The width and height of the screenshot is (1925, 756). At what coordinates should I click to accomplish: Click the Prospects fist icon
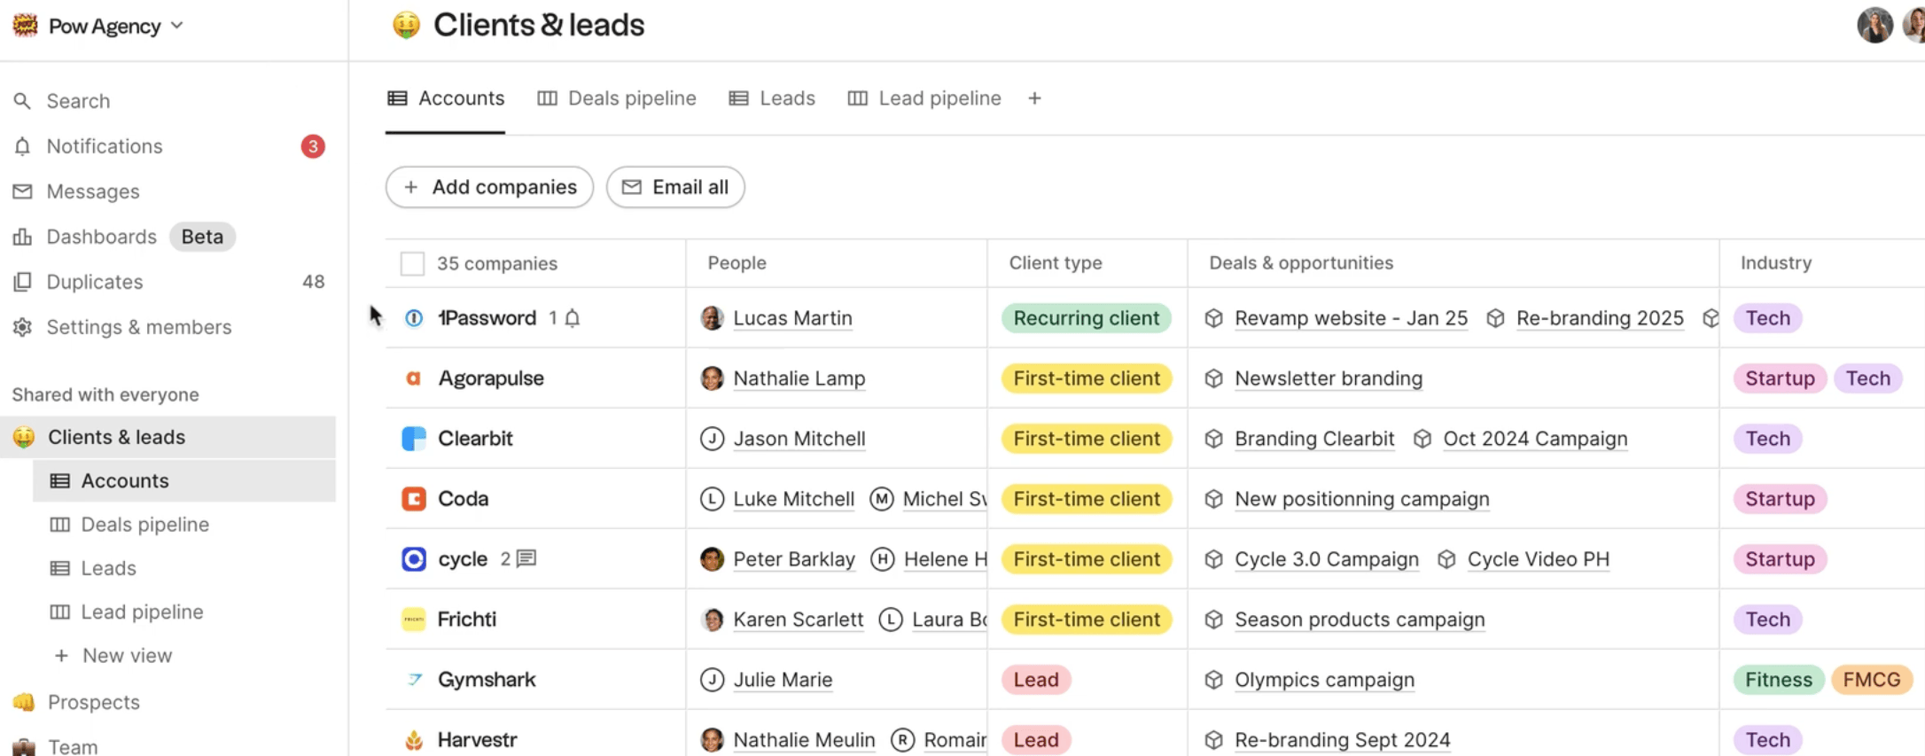click(x=23, y=701)
